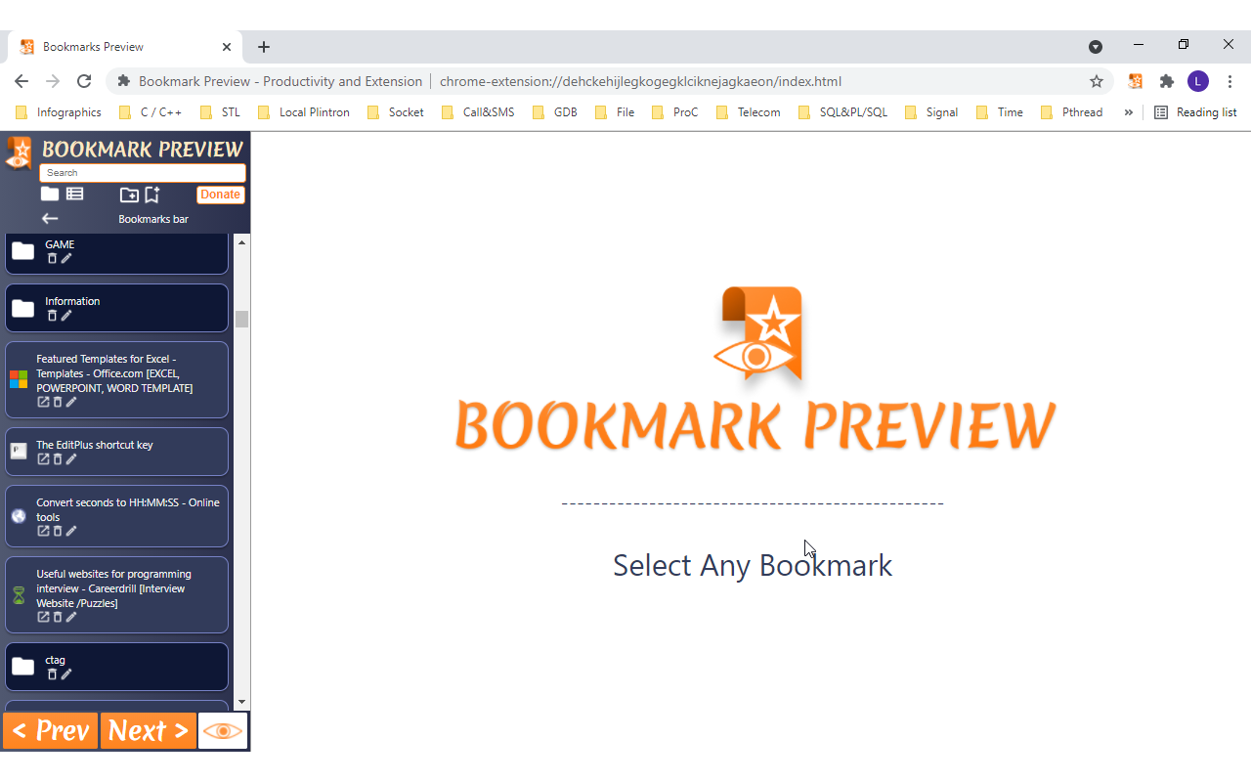Toggle the eye preview button at the bottom
Image resolution: width=1251 pixels, height=782 pixels.
coord(222,730)
